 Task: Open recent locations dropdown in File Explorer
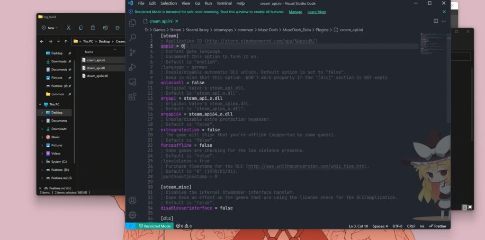(58, 42)
